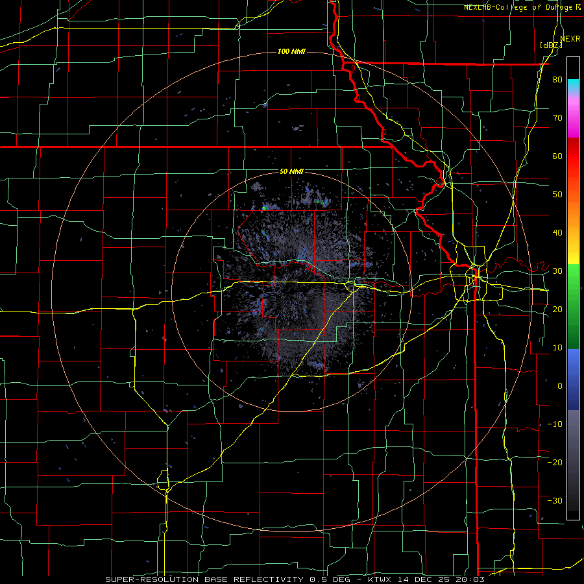Click the 30 dBZ legend value
Viewport: 584px width, 584px height.
pyautogui.click(x=557, y=271)
